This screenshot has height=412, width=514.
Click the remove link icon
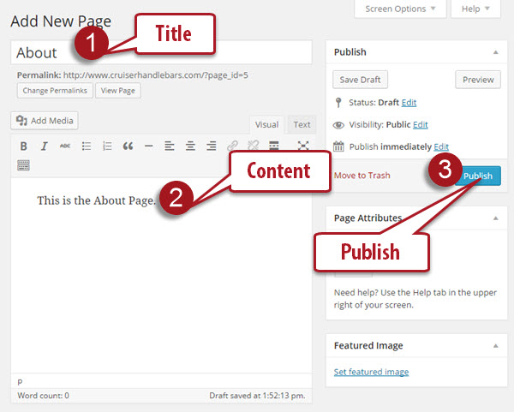pyautogui.click(x=253, y=145)
